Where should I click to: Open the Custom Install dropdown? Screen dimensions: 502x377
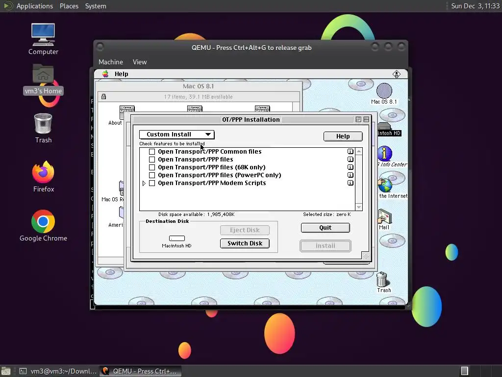[x=176, y=135]
